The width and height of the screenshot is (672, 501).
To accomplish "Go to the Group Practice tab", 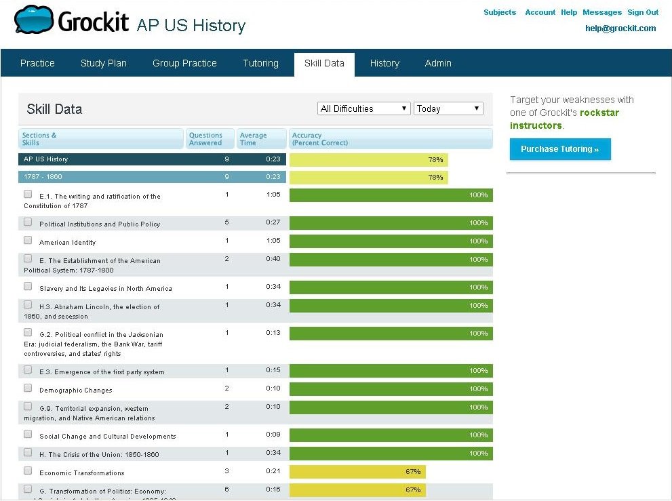I will point(184,63).
